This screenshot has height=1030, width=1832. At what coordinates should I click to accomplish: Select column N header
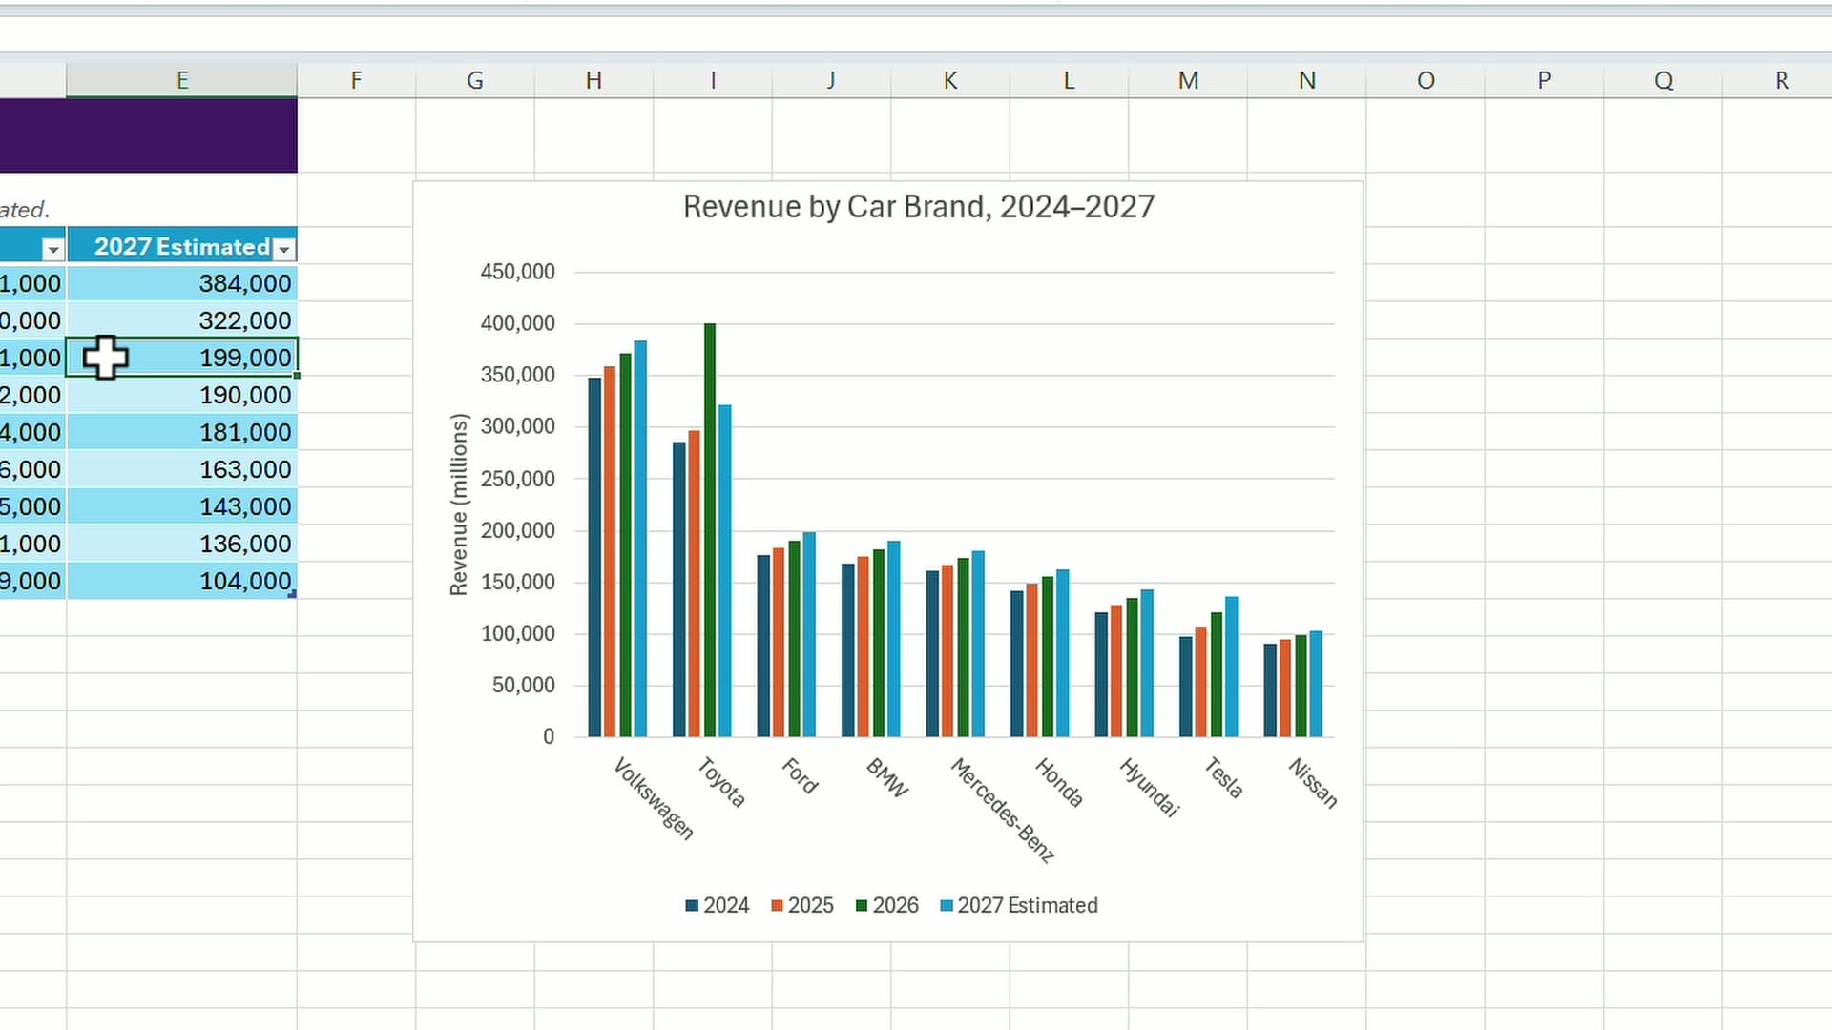[1307, 80]
